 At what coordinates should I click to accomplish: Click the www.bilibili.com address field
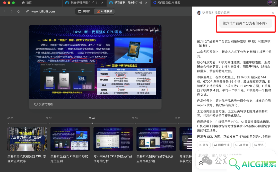(43, 11)
